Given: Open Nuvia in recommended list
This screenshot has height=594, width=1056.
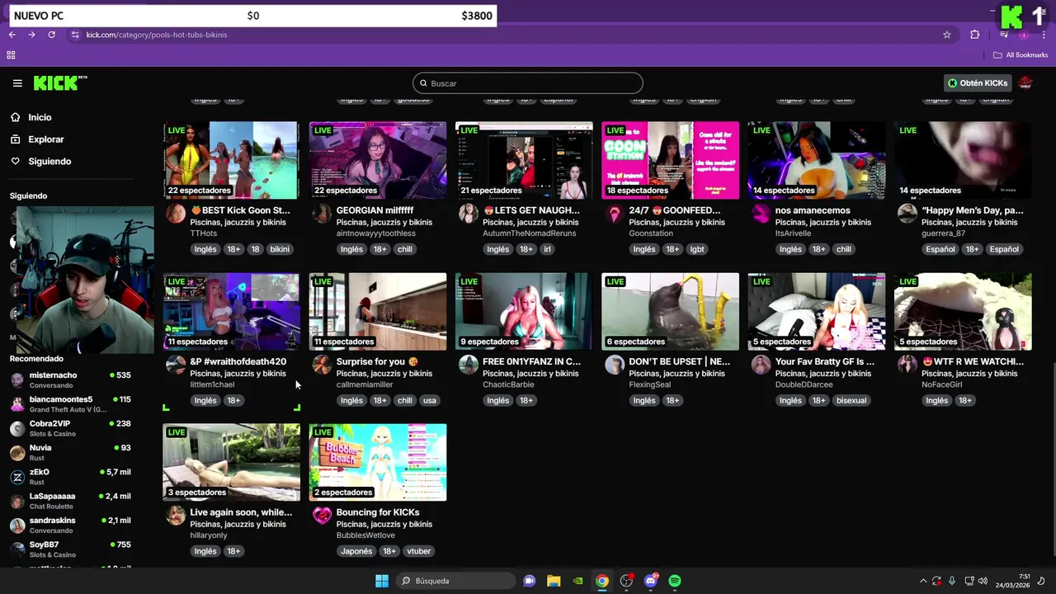Looking at the screenshot, I should [x=70, y=453].
